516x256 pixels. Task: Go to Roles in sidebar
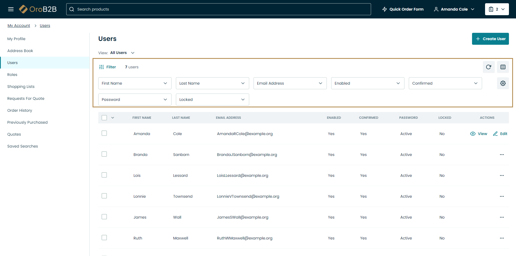point(12,75)
